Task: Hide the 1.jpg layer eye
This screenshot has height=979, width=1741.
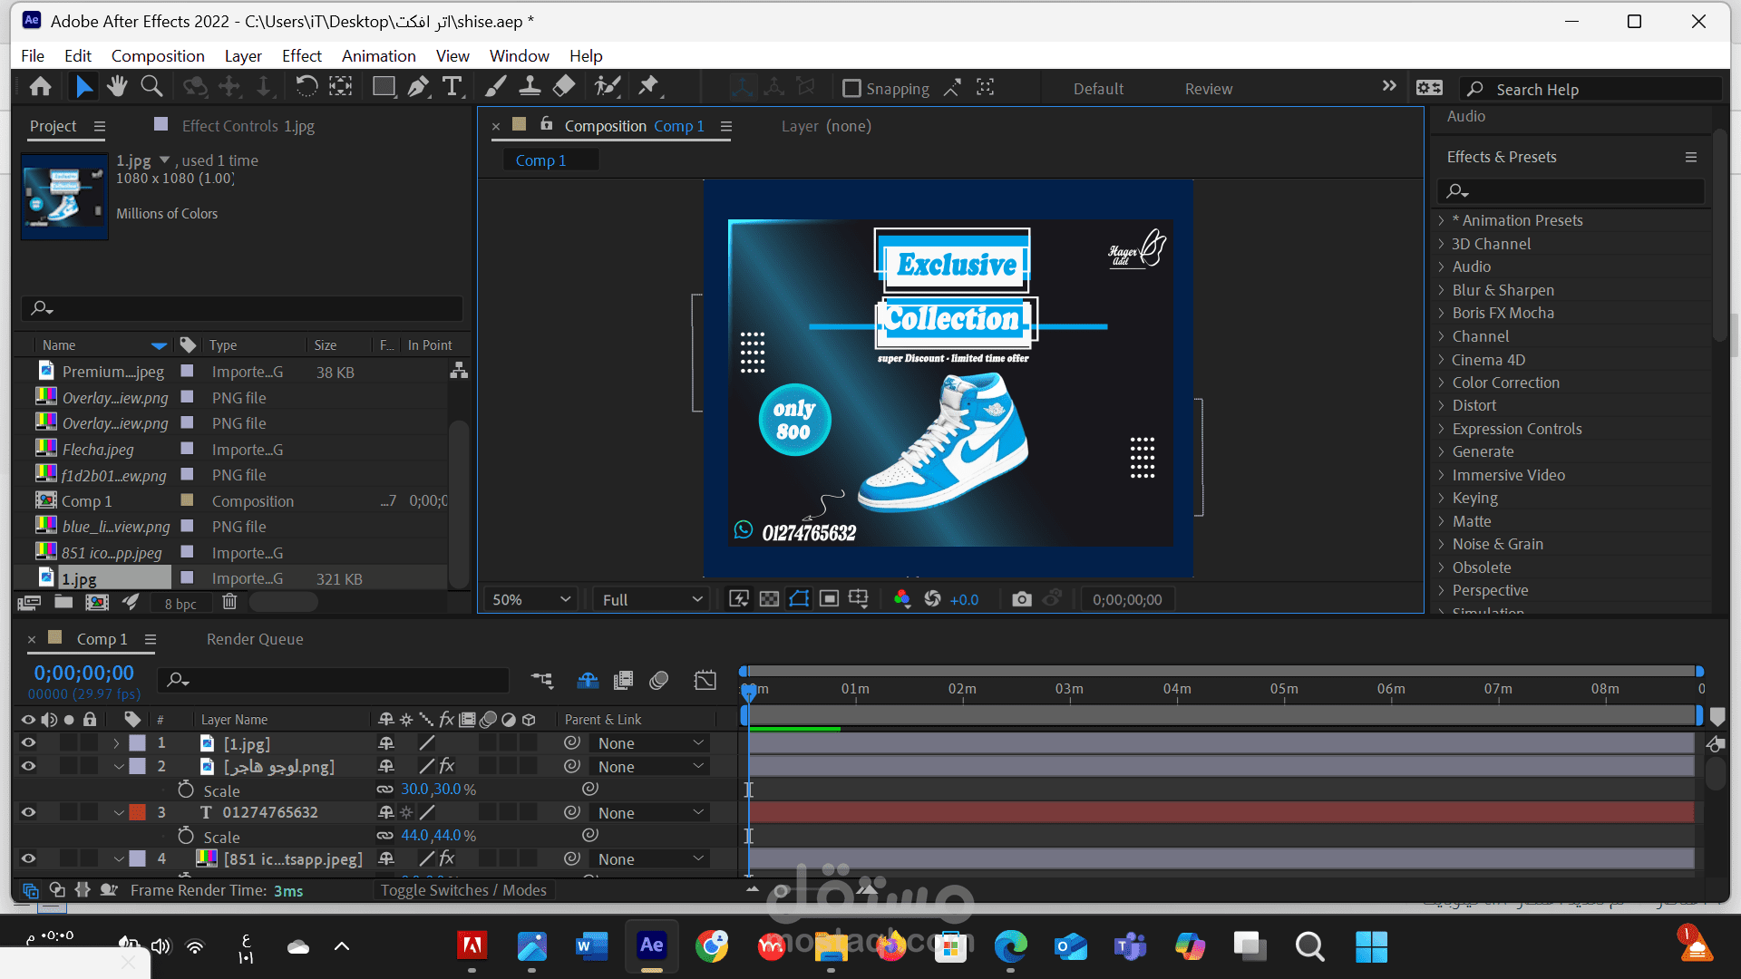Action: point(28,743)
